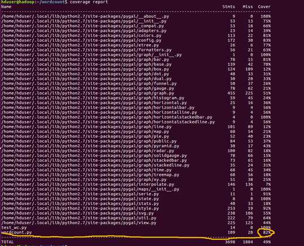This screenshot has height=246, width=304.
Task: Click the pygal/graph/horizontalstackedbar.py path
Action: 107,117
